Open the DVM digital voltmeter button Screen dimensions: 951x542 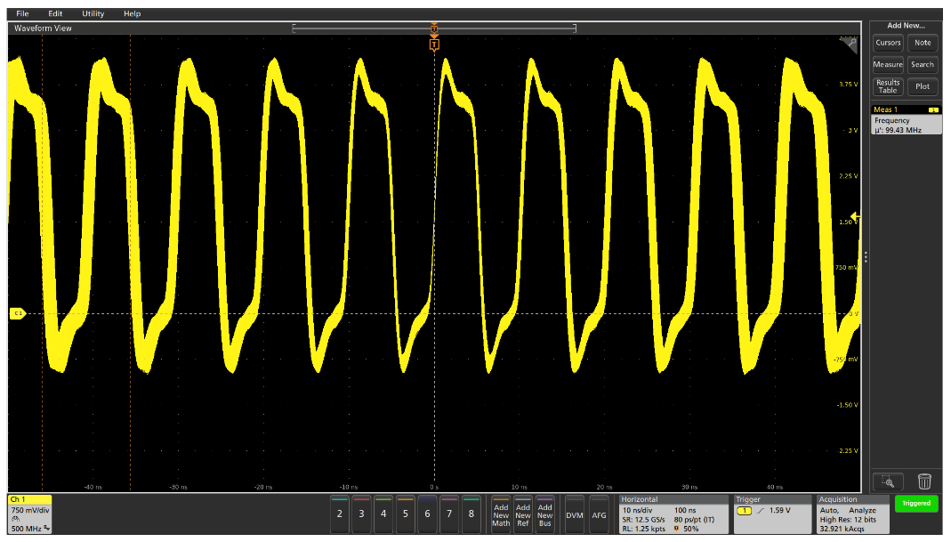[x=574, y=514]
